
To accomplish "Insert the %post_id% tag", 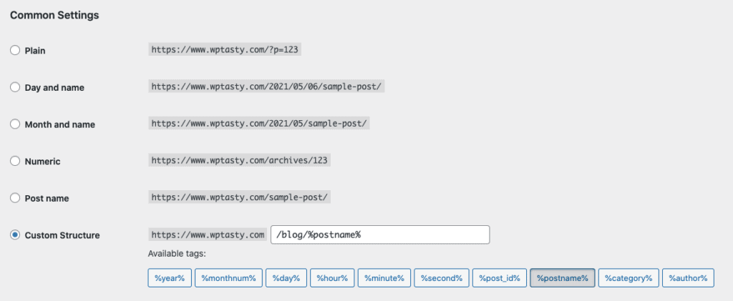I will pos(499,278).
